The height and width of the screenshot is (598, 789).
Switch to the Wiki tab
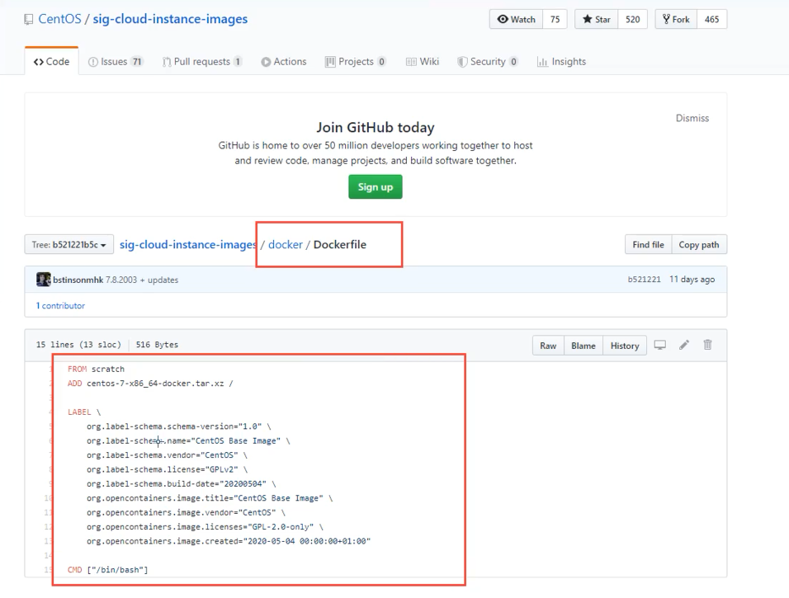tap(423, 61)
